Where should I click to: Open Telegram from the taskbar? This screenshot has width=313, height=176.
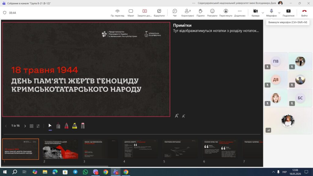coord(75,172)
